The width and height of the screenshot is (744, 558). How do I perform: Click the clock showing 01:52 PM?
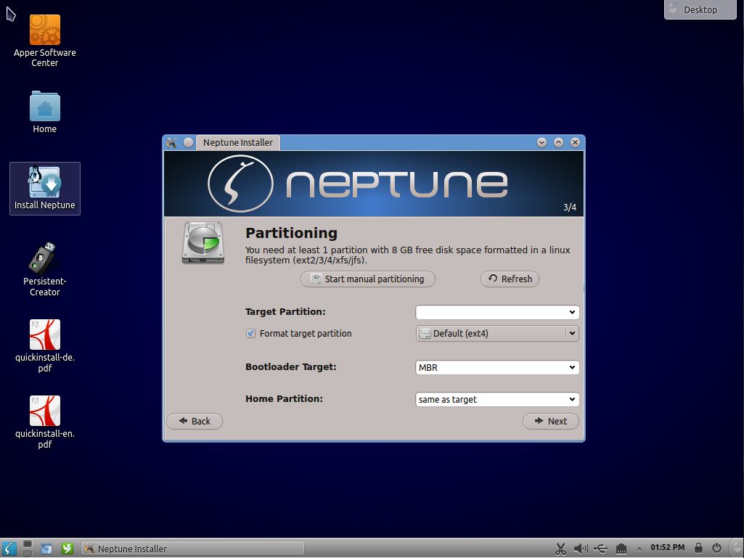tap(668, 548)
